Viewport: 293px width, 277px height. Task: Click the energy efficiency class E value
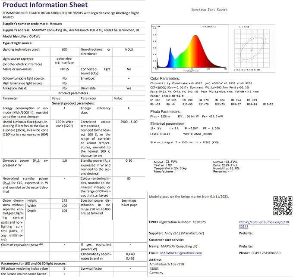(129, 109)
